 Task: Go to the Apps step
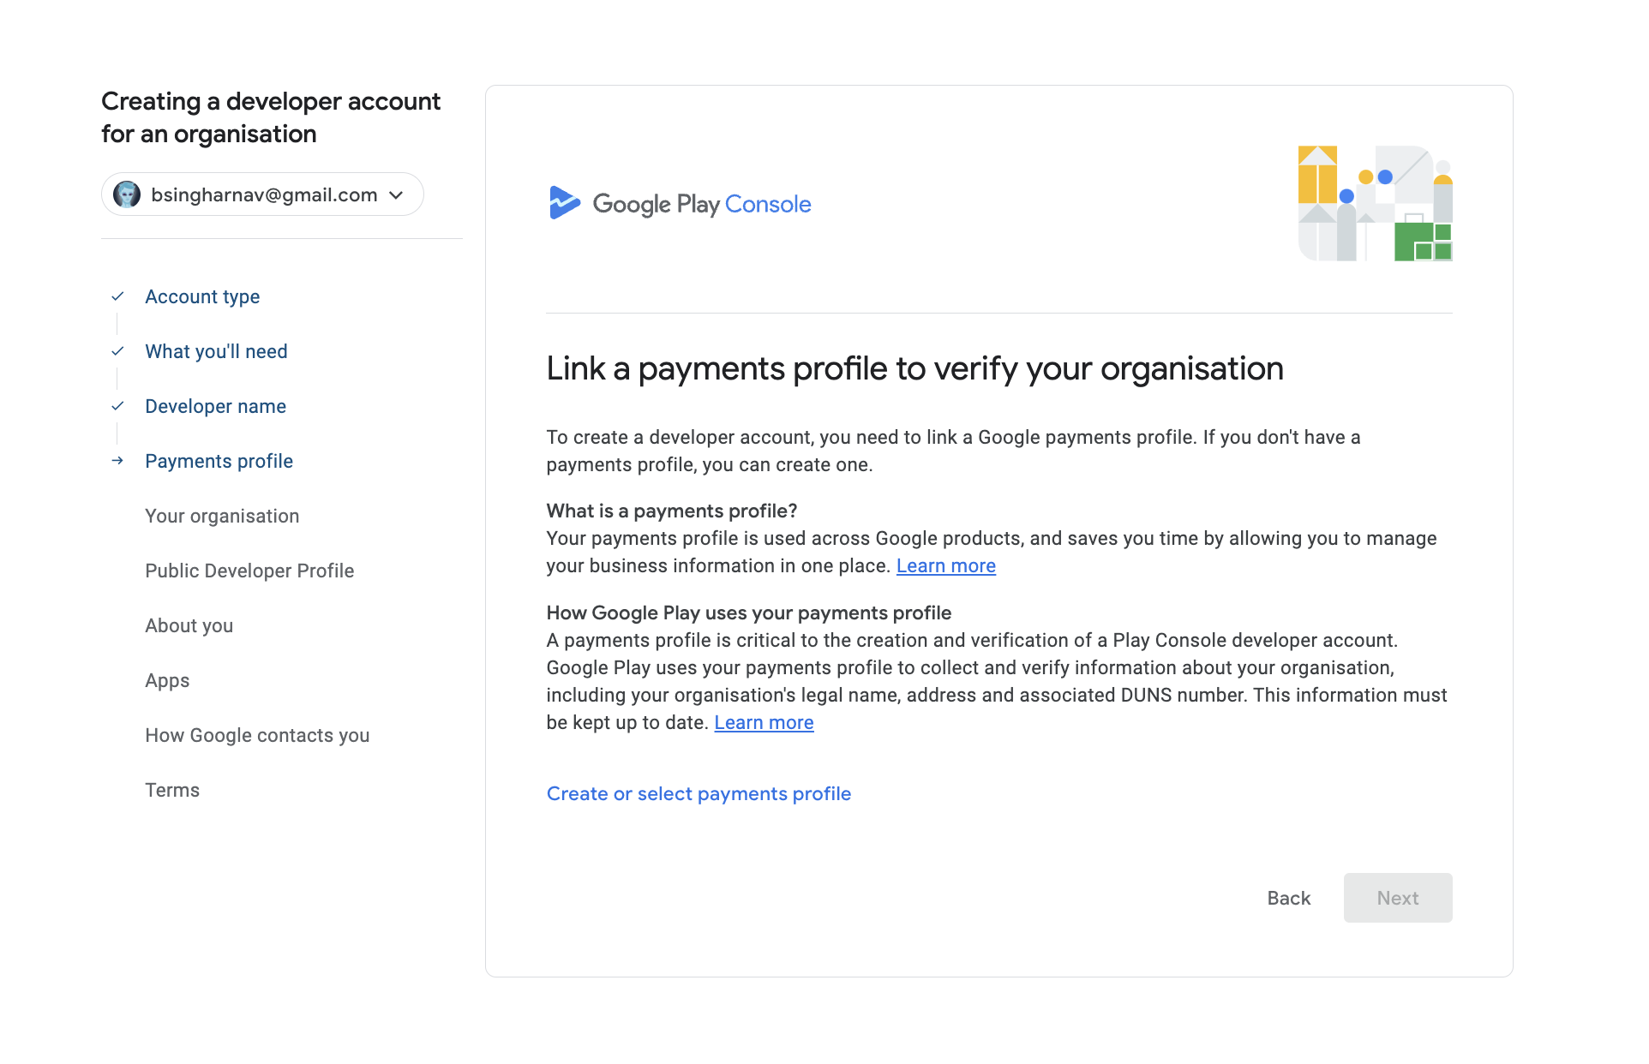[167, 680]
